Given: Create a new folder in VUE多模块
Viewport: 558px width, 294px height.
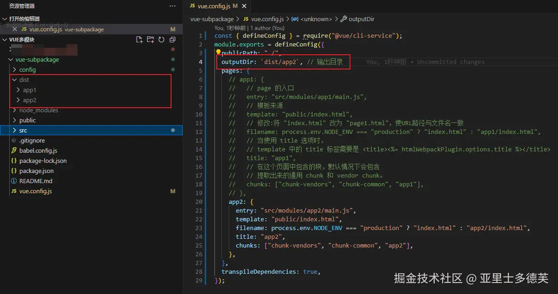Looking at the screenshot, I should click(x=150, y=40).
